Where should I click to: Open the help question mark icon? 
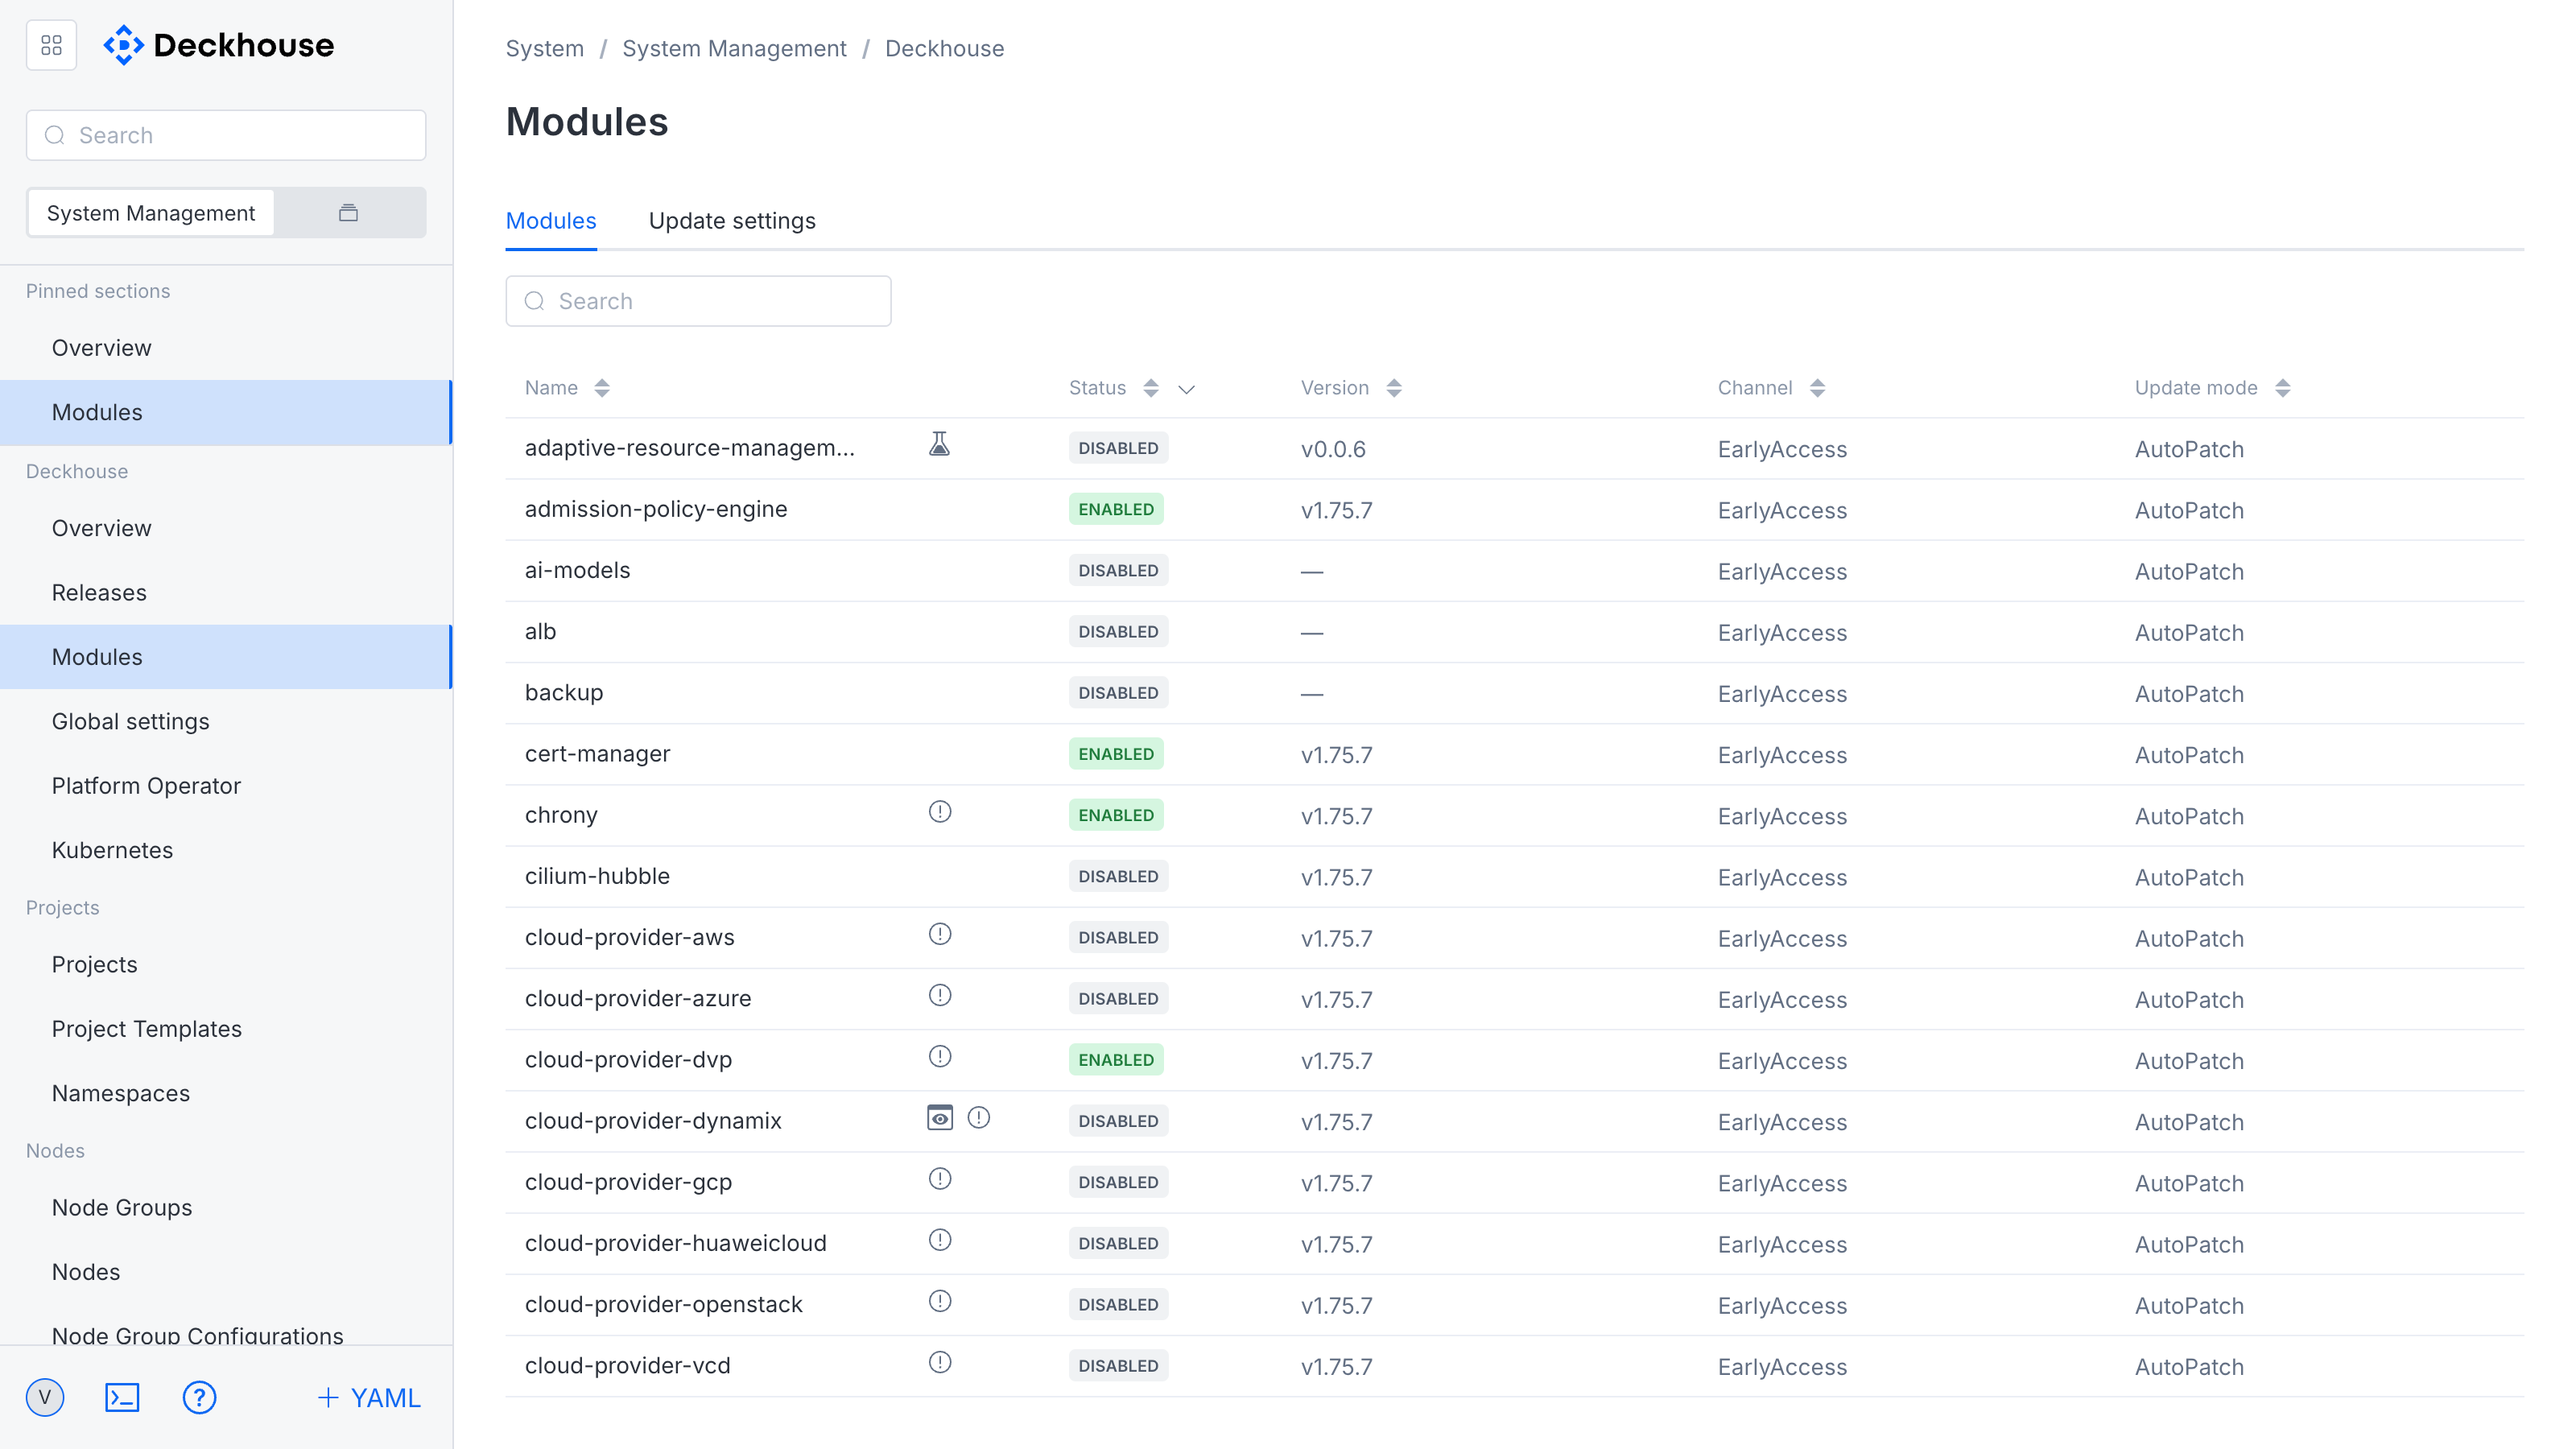pyautogui.click(x=199, y=1397)
